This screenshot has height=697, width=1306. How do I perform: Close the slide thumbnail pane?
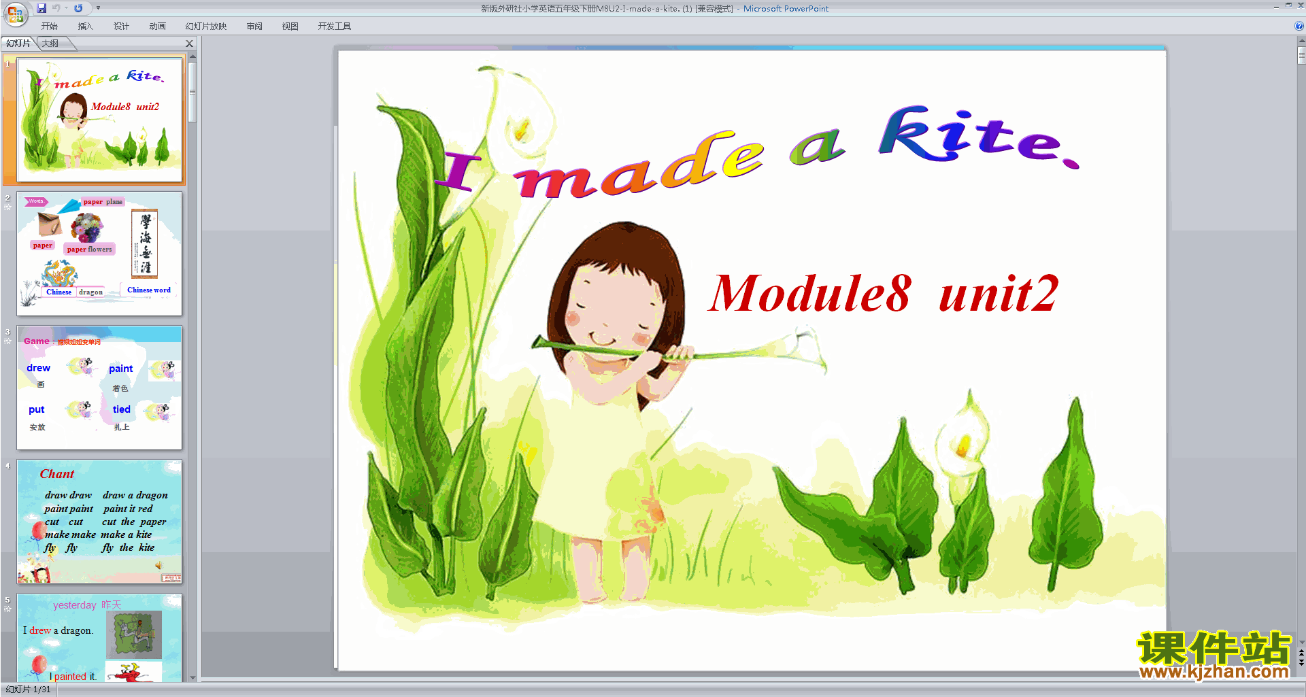pos(190,44)
